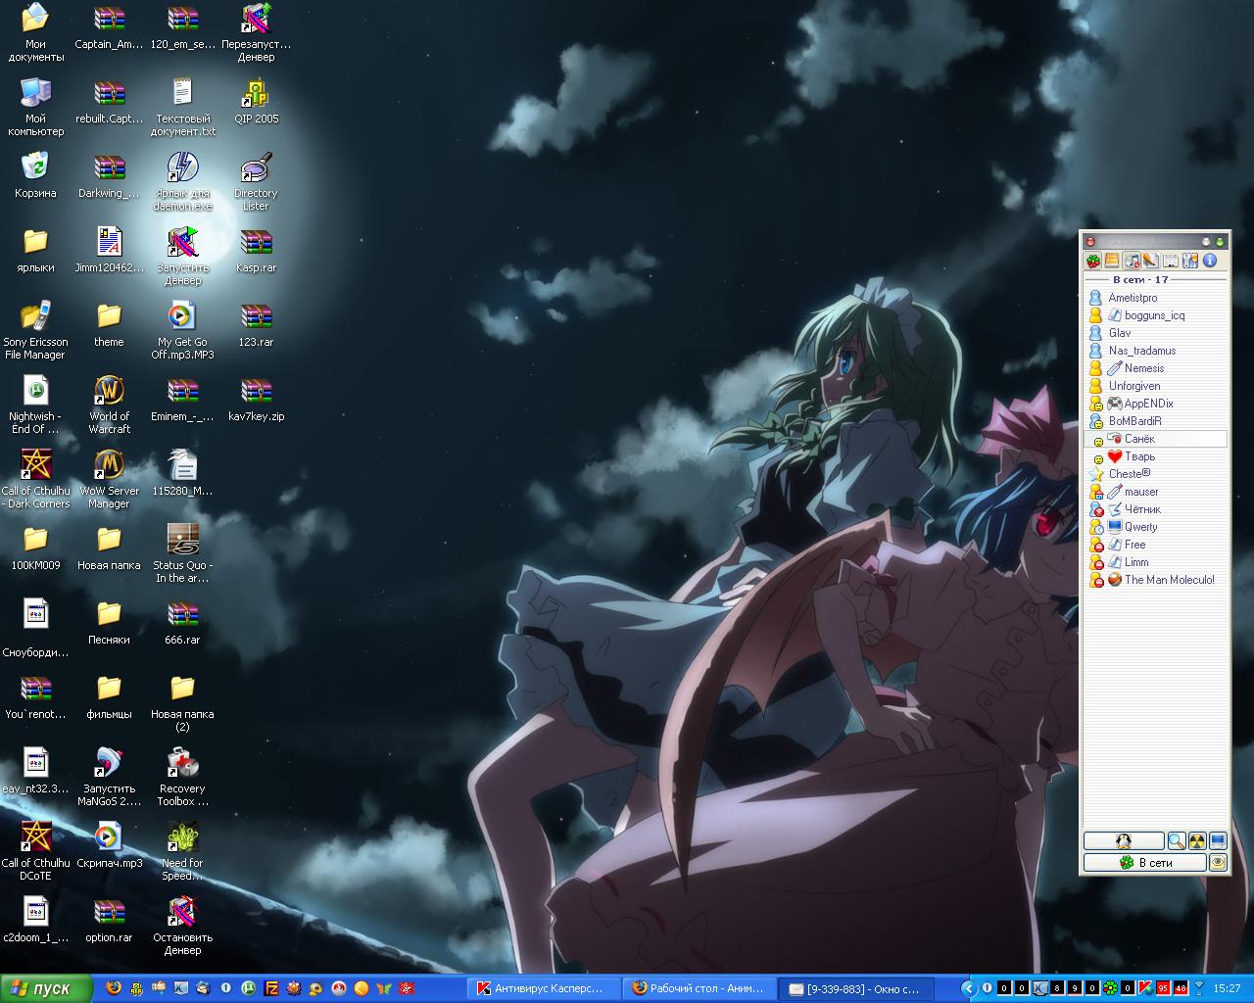
Task: Open the пуск Start button
Action: coord(47,988)
